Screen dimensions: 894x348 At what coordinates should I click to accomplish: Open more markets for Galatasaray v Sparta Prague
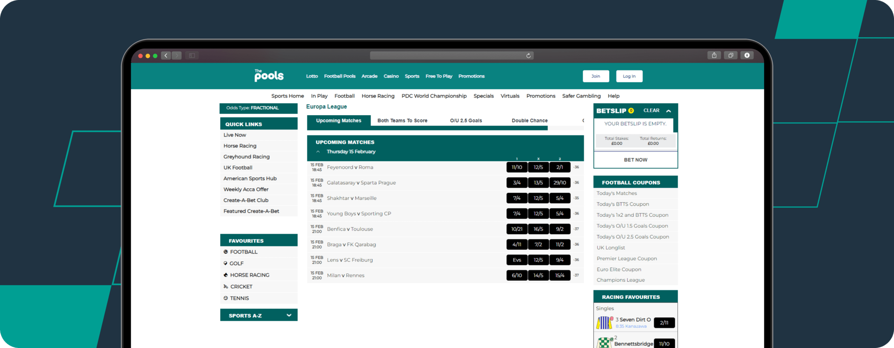coord(576,183)
